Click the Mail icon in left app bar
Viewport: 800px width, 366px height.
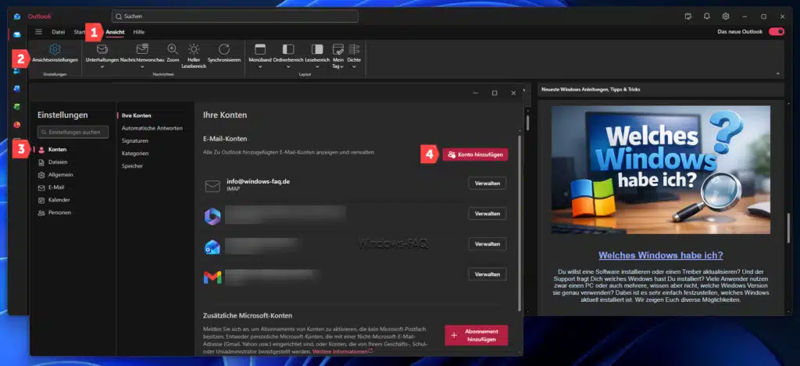16,34
